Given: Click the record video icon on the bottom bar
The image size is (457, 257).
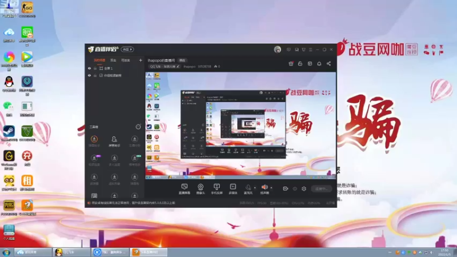Looking at the screenshot, I should pos(285,189).
